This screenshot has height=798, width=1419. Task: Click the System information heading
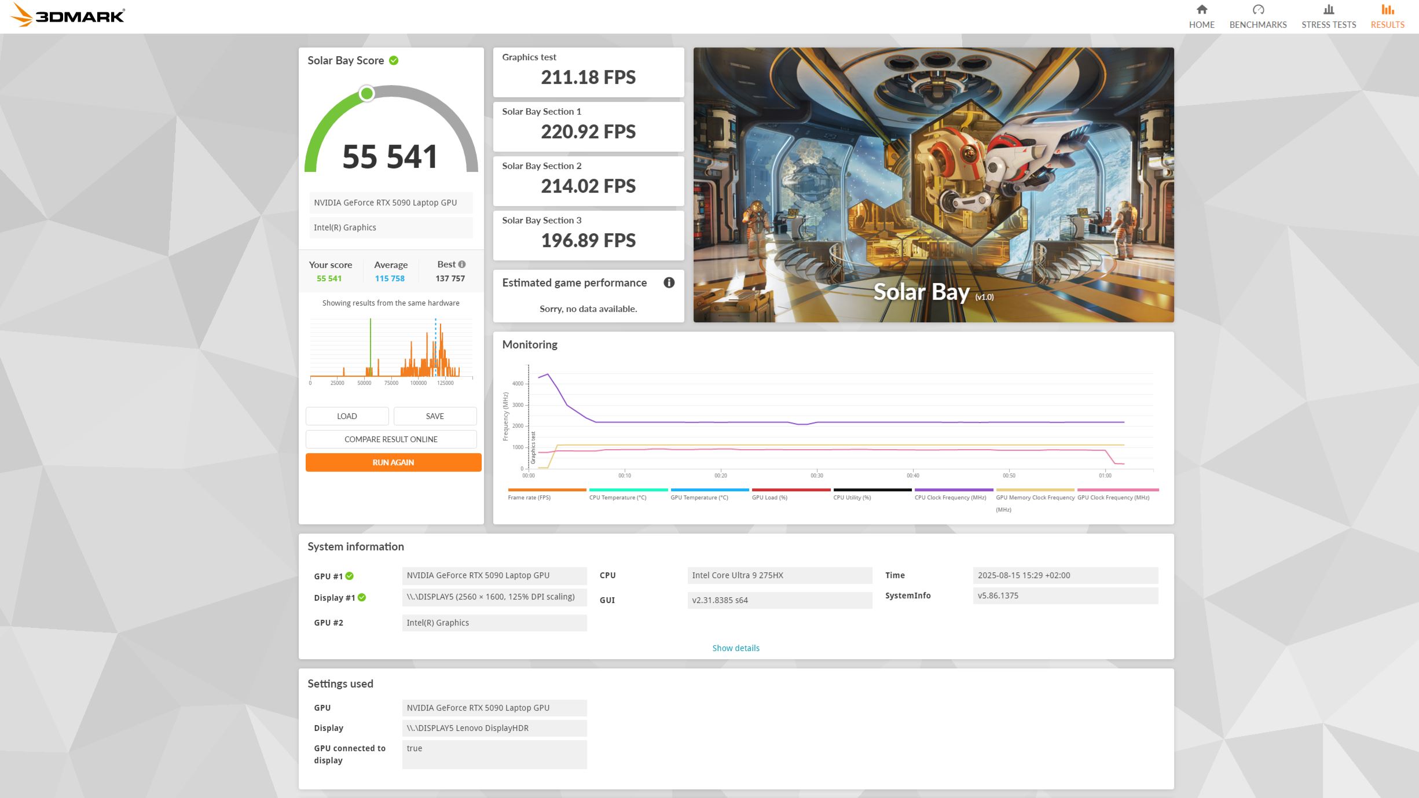pyautogui.click(x=355, y=547)
